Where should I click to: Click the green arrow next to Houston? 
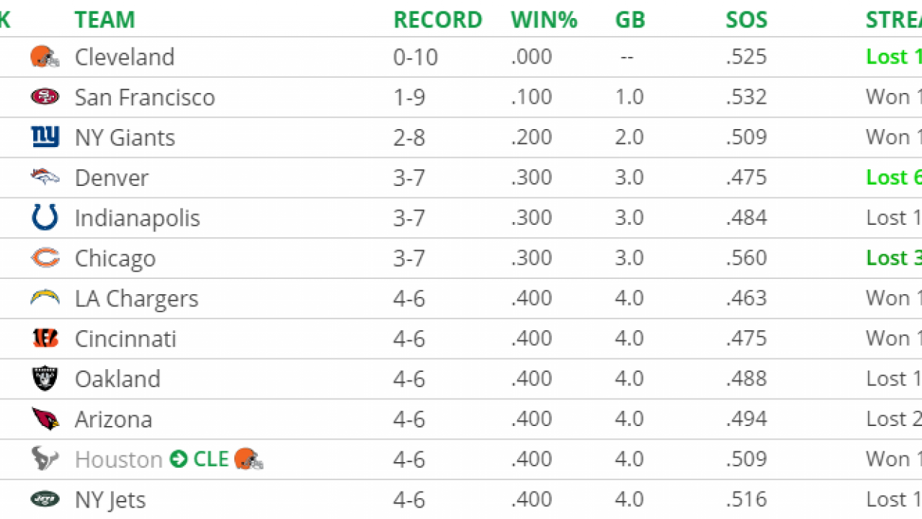pyautogui.click(x=179, y=459)
